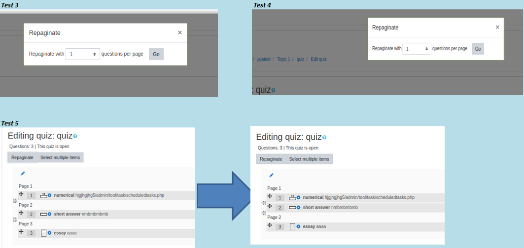Click essay type icon under Page 3
This screenshot has width=524, height=248.
point(43,233)
